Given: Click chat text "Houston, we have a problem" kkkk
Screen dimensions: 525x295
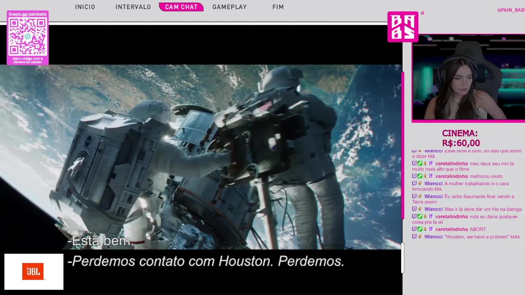Looking at the screenshot, I should click(482, 237).
